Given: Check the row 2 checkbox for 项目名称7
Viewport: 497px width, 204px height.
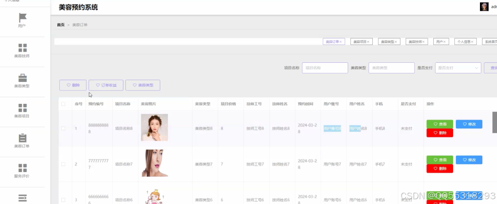Looking at the screenshot, I should (63, 164).
